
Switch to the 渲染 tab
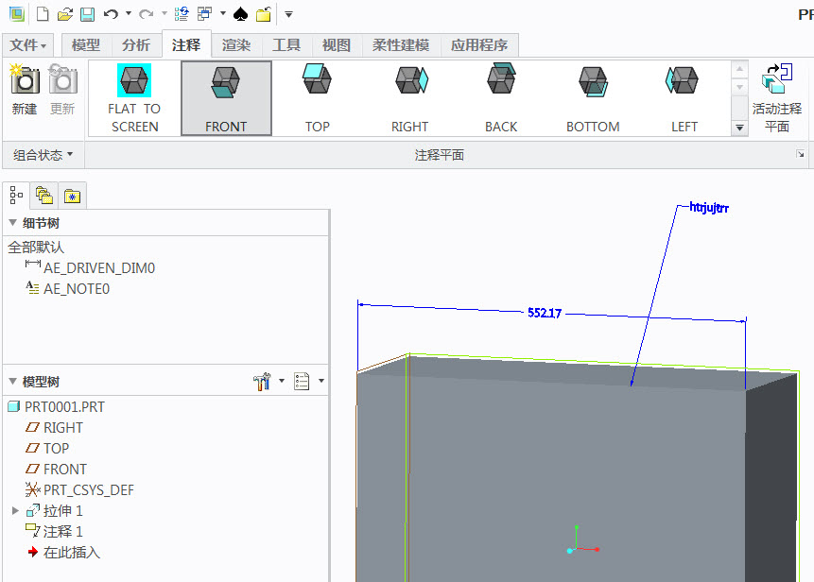coord(236,45)
